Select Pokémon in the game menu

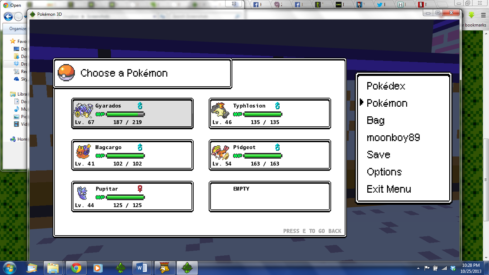(387, 103)
